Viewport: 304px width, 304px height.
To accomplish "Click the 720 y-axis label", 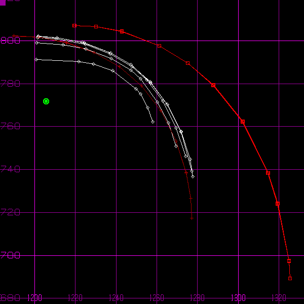I will click(10, 212).
